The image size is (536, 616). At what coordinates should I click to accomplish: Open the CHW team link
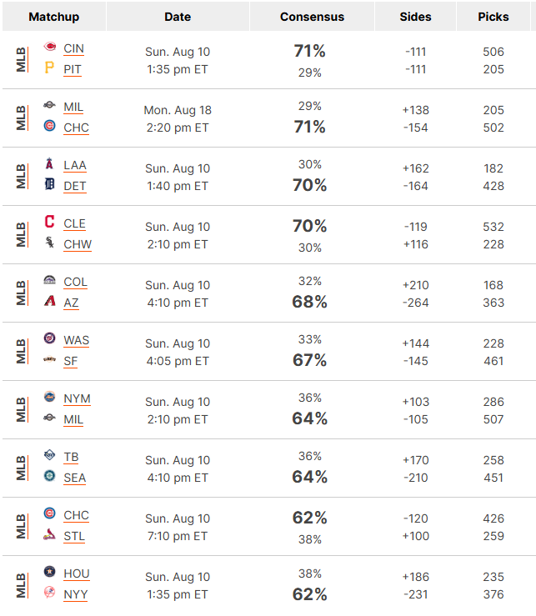78,244
